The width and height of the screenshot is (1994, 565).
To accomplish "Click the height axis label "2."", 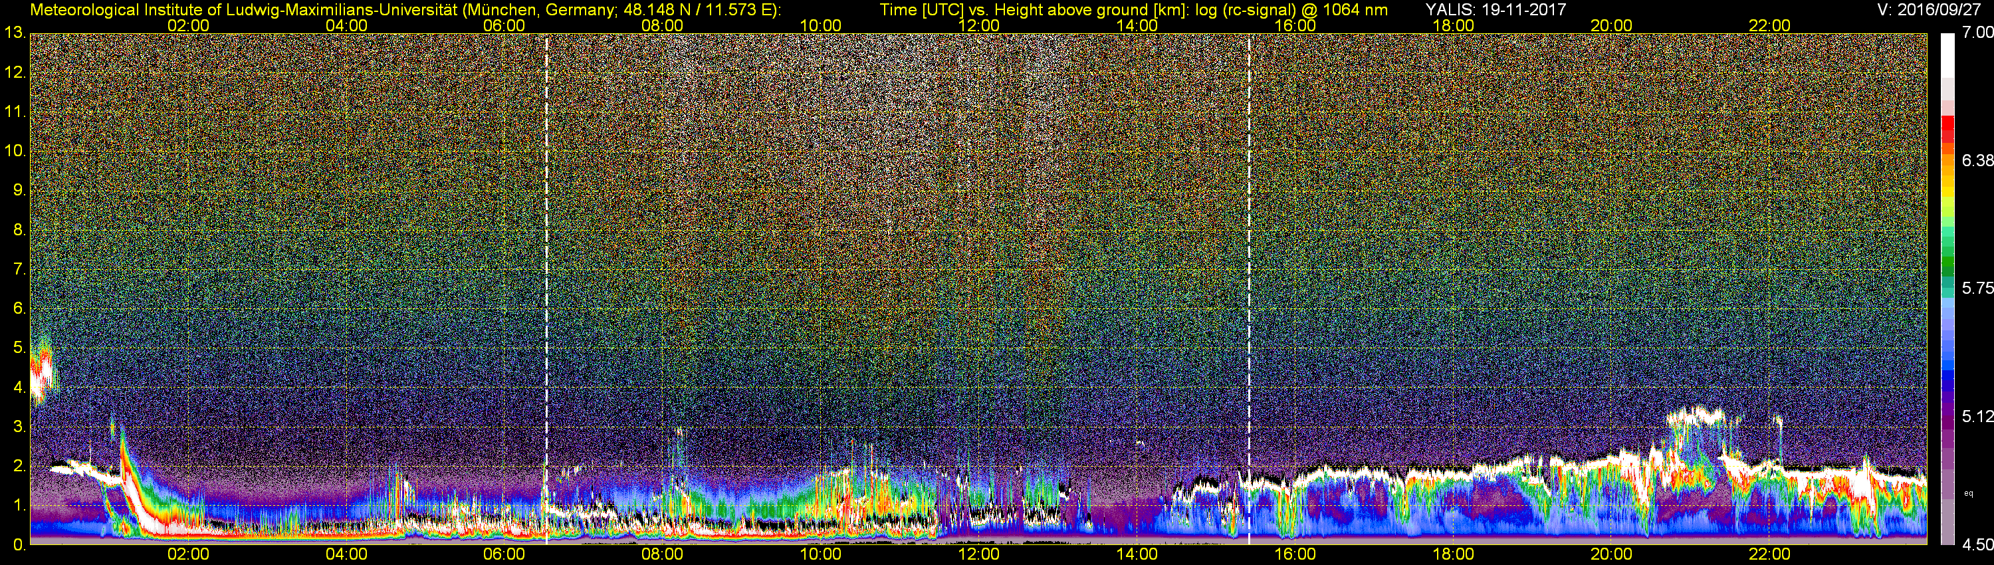I will [x=19, y=467].
